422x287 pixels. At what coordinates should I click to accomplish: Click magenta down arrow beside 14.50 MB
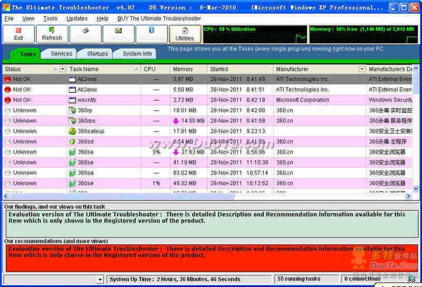[176, 121]
